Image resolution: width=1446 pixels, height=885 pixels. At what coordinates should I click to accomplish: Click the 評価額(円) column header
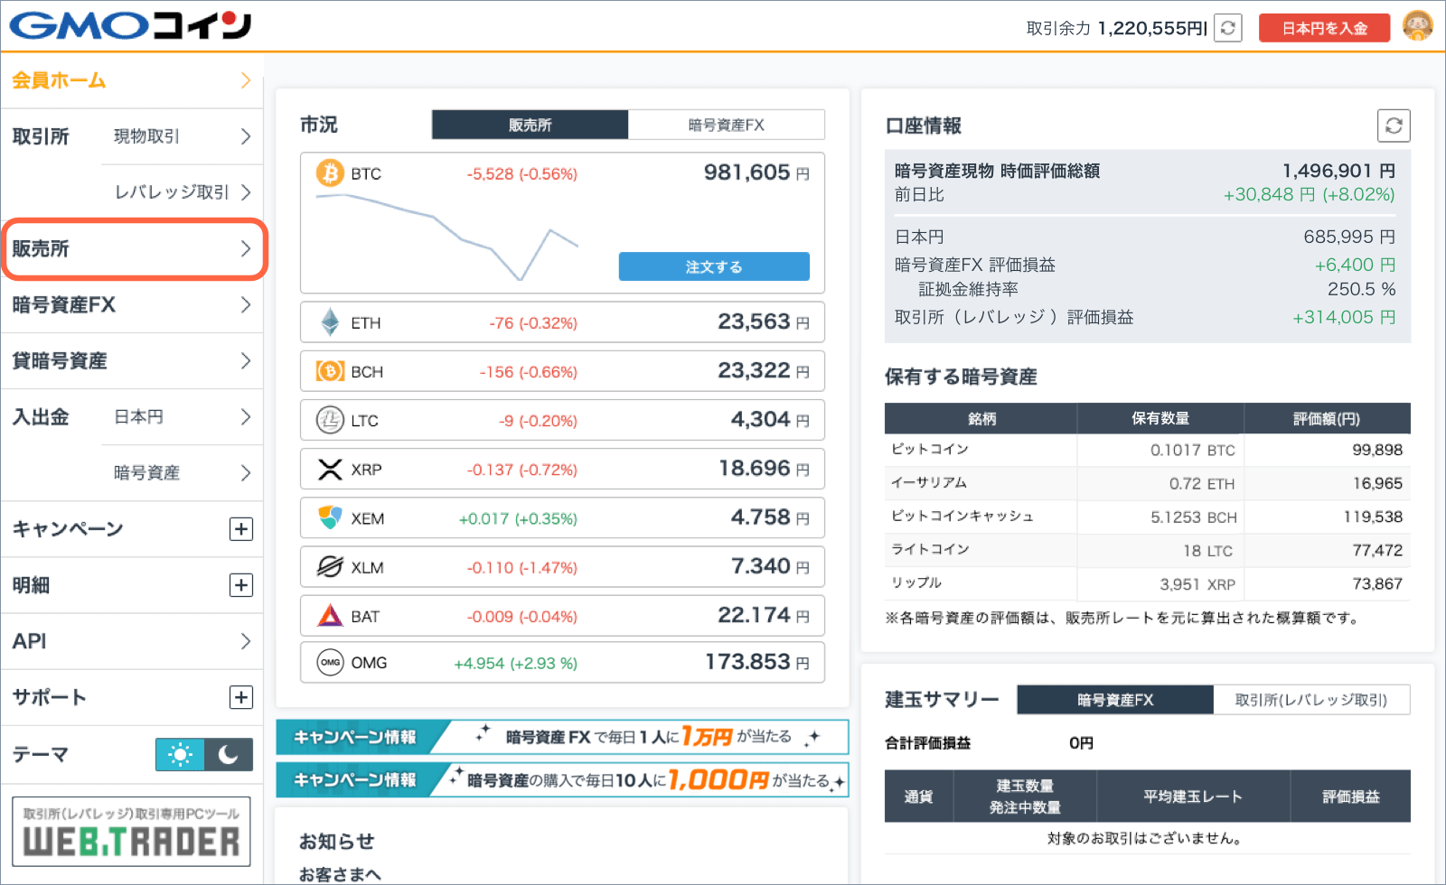point(1327,418)
